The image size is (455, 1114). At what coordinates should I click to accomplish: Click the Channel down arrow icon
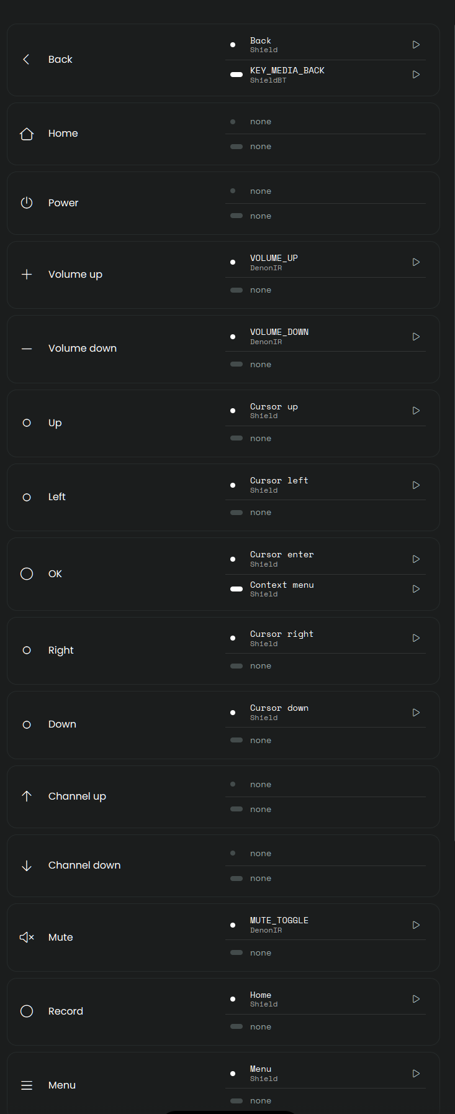click(27, 865)
